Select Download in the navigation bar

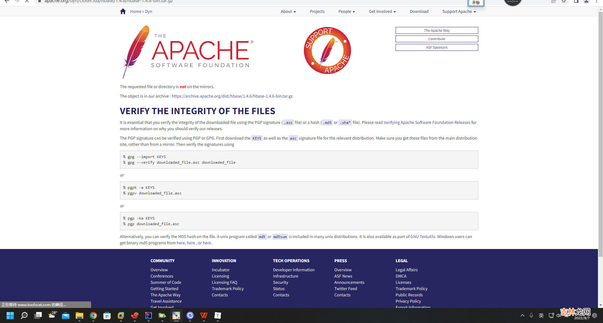pos(419,12)
